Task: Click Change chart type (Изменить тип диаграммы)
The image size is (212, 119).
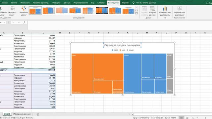Action: click(x=165, y=11)
